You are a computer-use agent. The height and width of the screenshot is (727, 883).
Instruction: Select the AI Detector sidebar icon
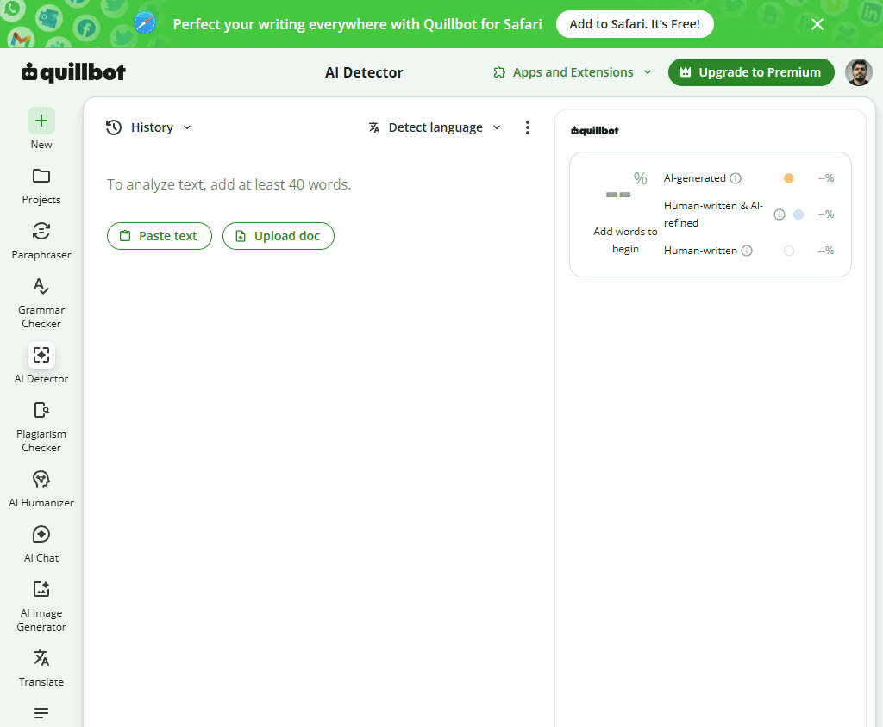[41, 355]
